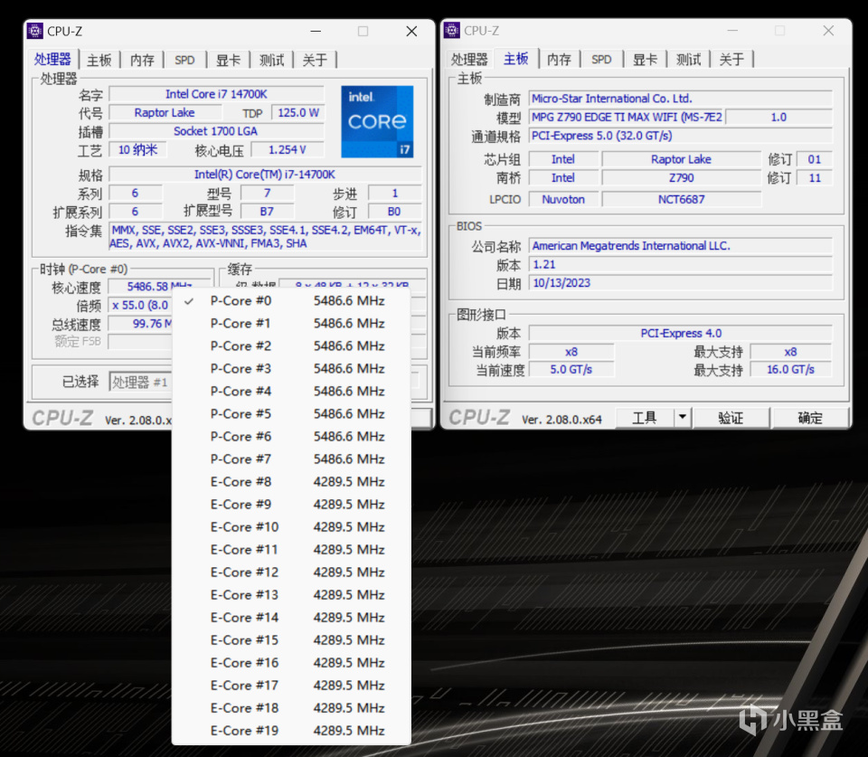Open the SPD tab in the processor window
The height and width of the screenshot is (757, 868).
[184, 59]
